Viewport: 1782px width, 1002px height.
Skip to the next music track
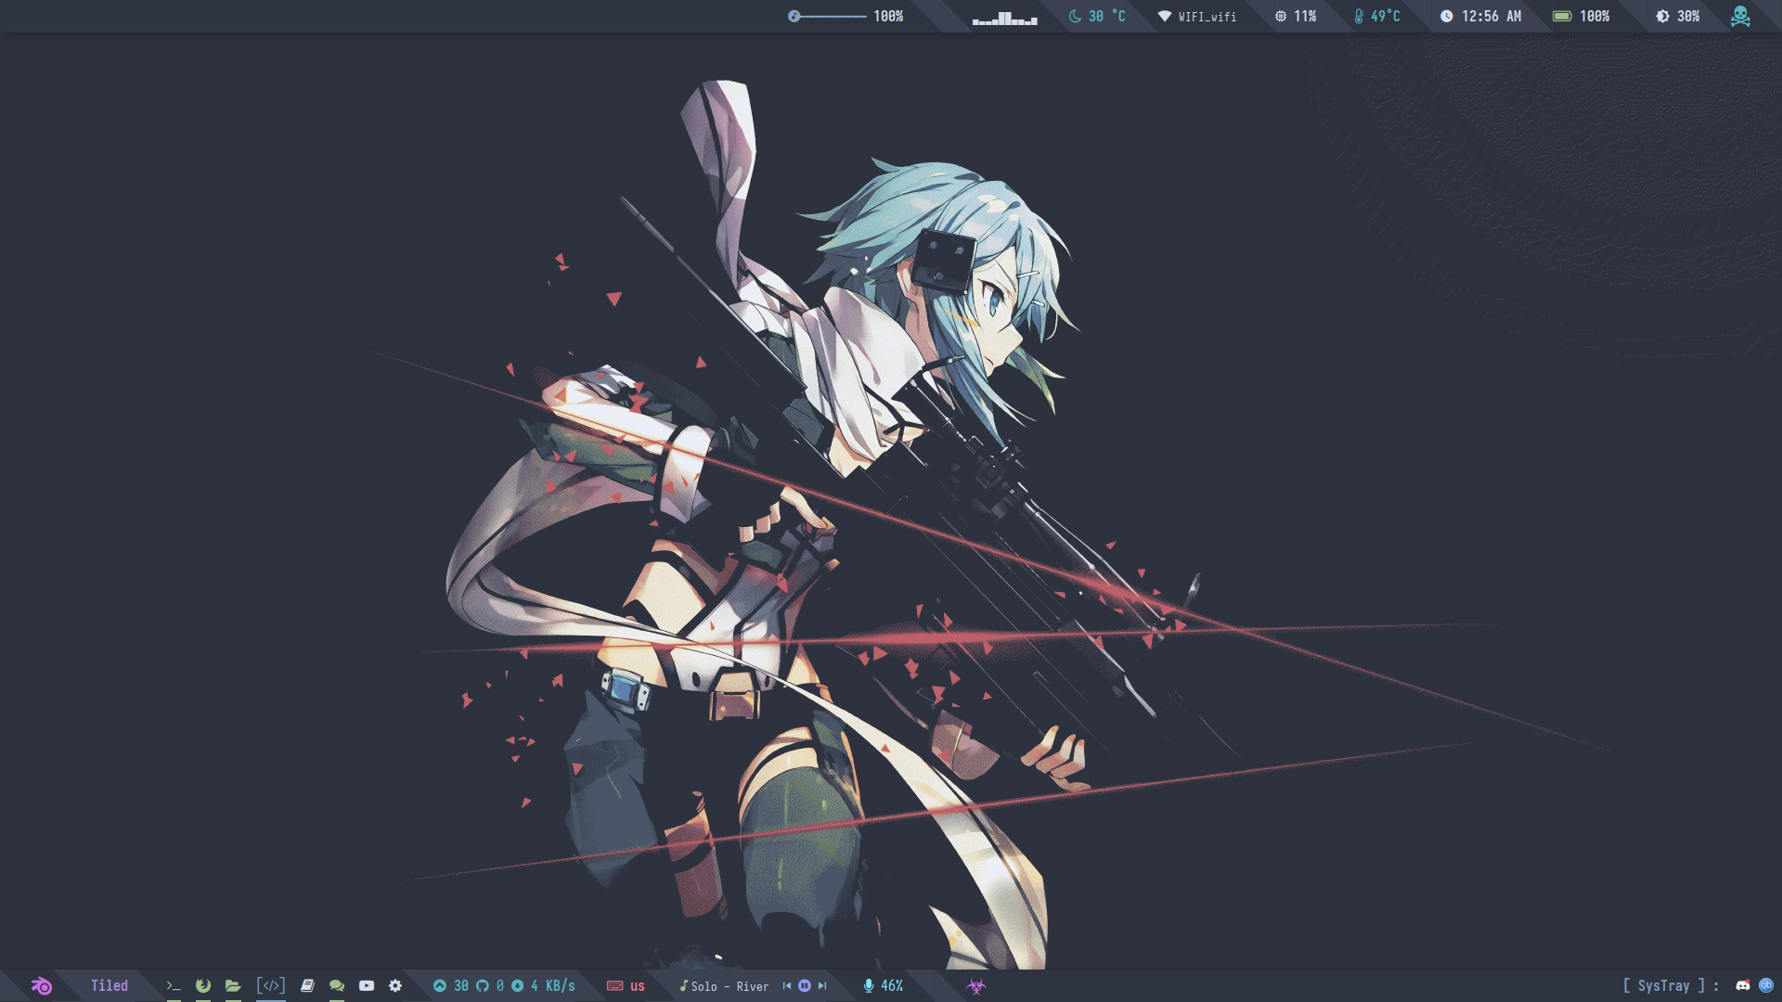[822, 986]
